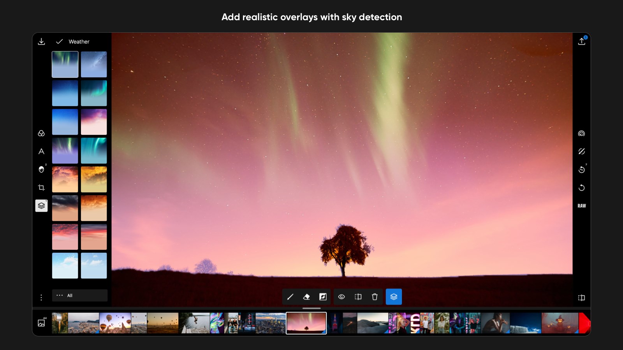Select the mask Brush tool in bottom toolbar
Viewport: 623px width, 350px height.
290,297
